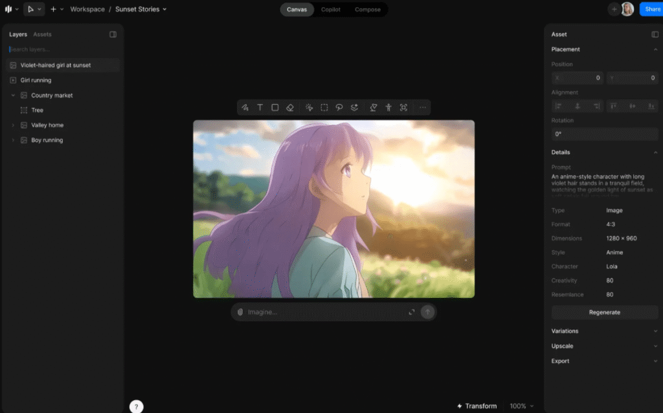The height and width of the screenshot is (413, 663).
Task: Select the Text tool in the toolbar
Action: [x=260, y=107]
